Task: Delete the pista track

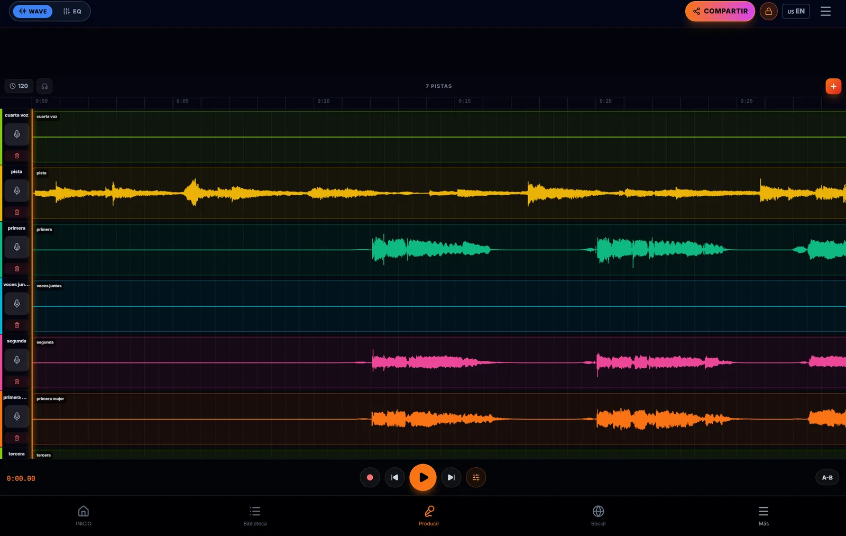Action: click(x=17, y=212)
